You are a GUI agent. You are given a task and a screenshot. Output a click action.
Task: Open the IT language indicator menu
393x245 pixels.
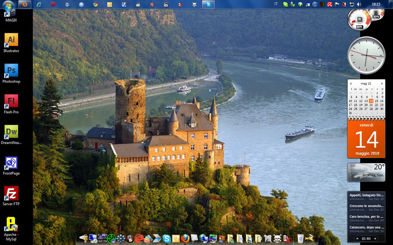(x=276, y=4)
